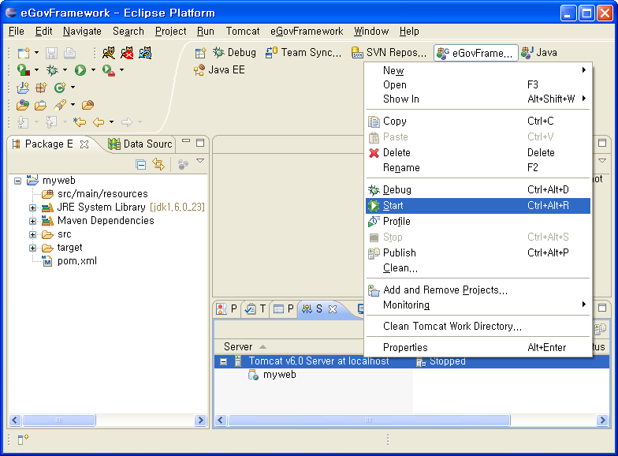Switch to SVN Repos perspective

389,52
